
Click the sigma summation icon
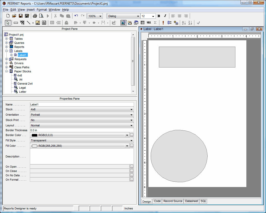coord(155,22)
